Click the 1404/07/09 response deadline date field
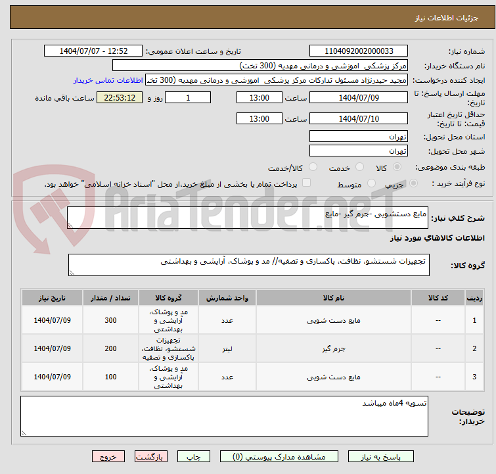This screenshot has height=474, width=496. pos(359,98)
